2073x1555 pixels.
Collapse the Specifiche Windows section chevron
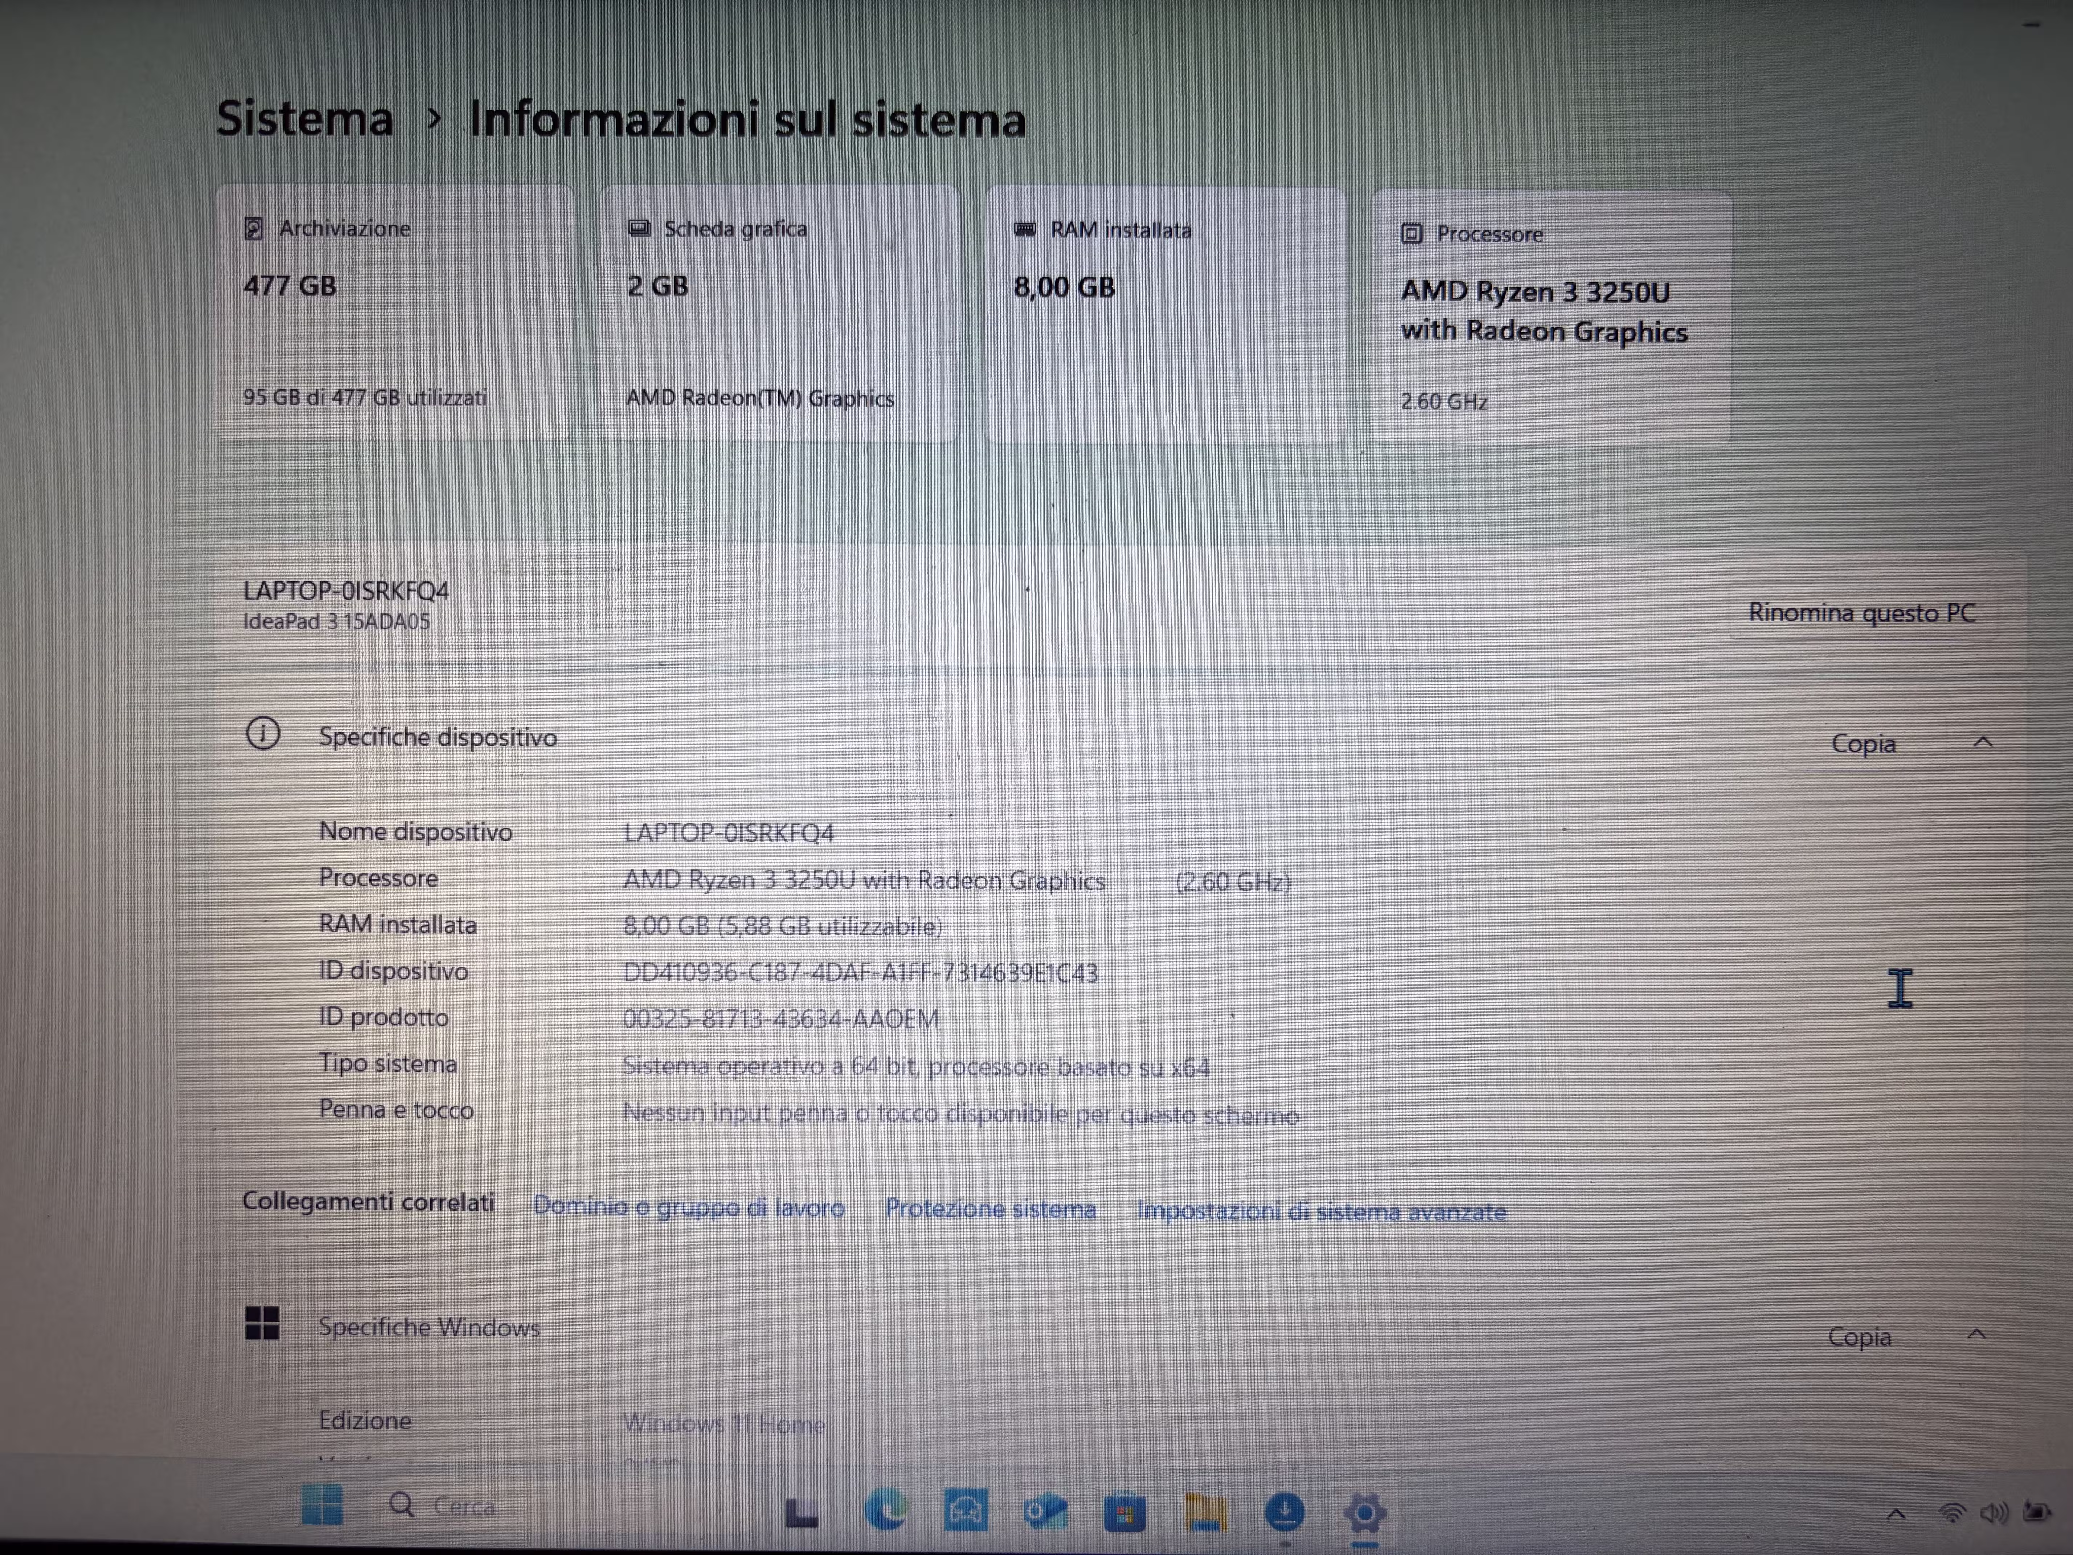click(1976, 1334)
